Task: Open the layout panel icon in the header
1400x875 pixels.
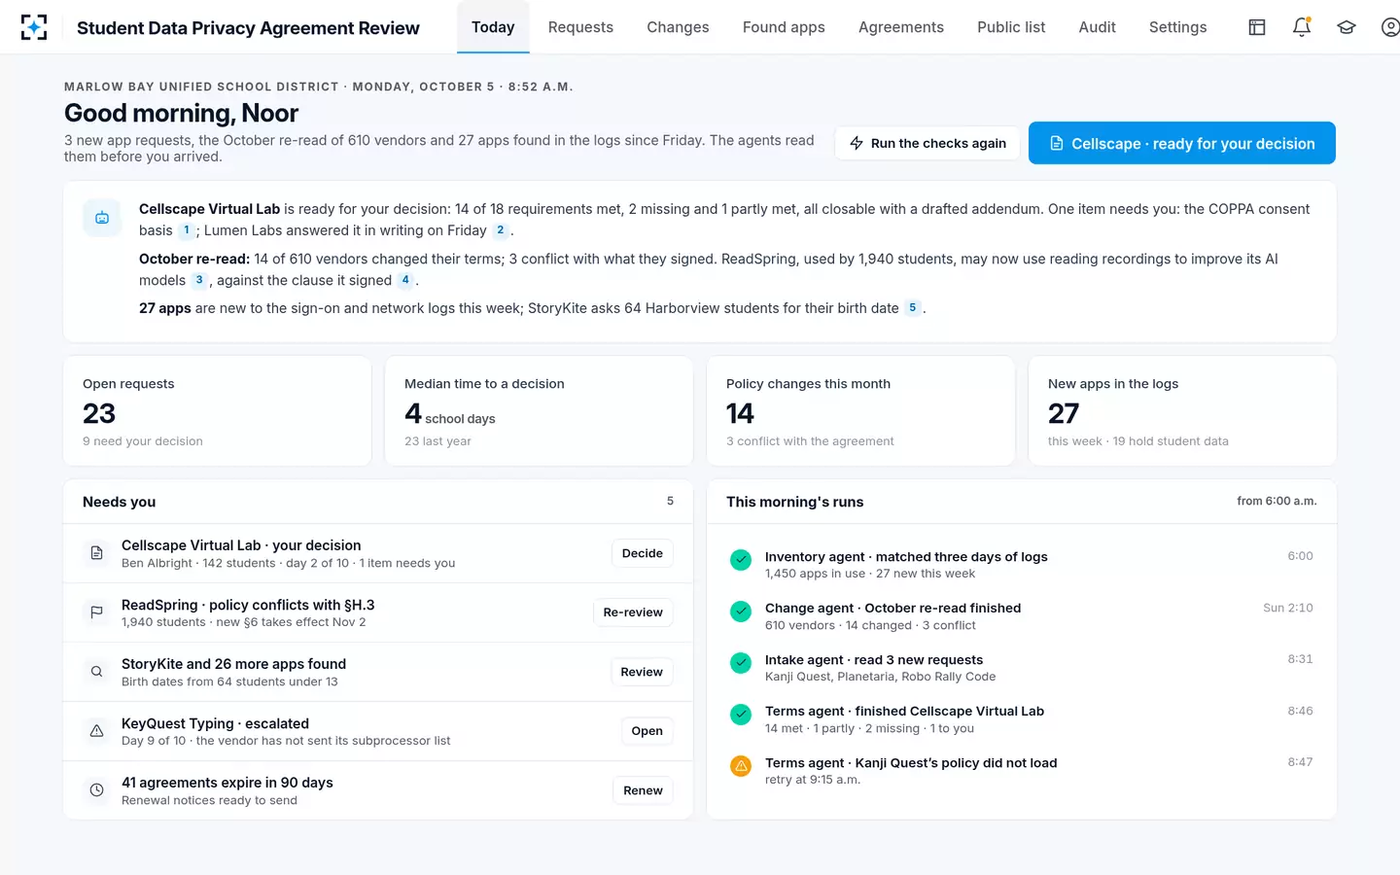Action: tap(1257, 27)
